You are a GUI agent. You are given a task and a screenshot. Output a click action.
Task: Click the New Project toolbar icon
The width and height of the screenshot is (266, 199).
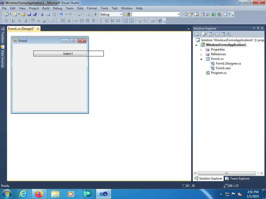pos(6,15)
